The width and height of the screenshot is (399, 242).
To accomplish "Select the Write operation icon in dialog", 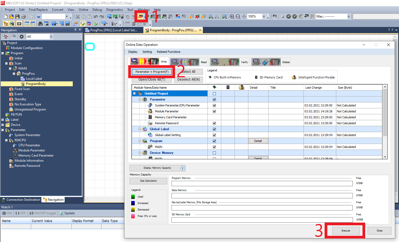I will click(145, 62).
